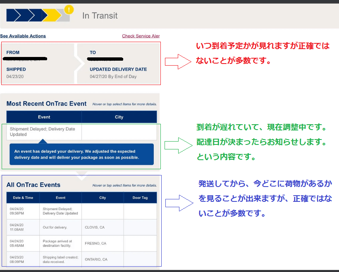Image resolution: width=339 pixels, height=272 pixels.
Task: Click the ONTARIO, CA city cell
Action: (x=103, y=260)
